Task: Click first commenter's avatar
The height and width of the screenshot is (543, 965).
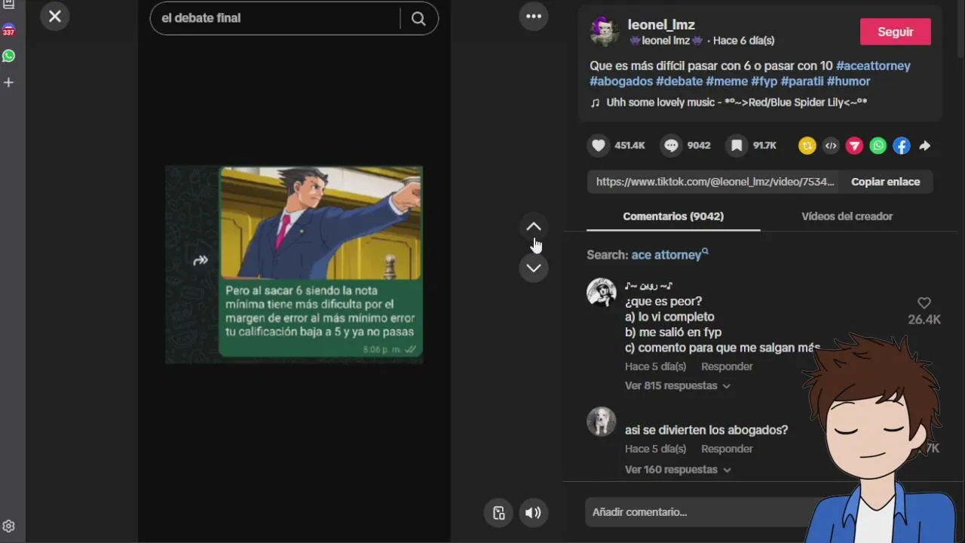Action: pyautogui.click(x=602, y=293)
